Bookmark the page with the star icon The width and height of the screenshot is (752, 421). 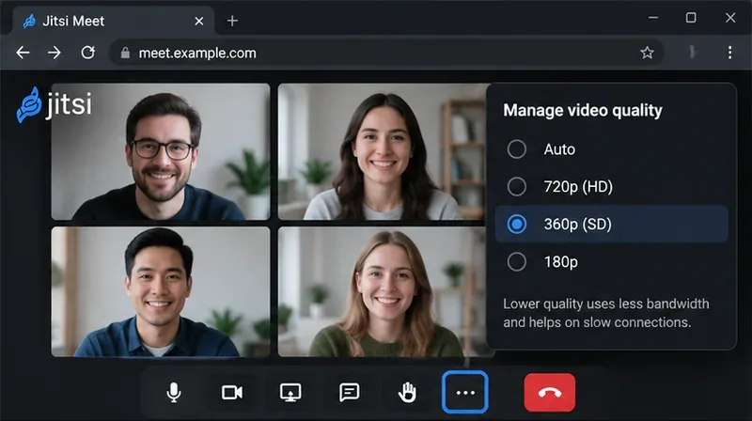coord(647,53)
